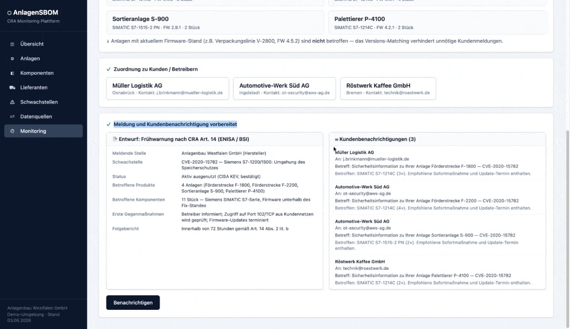Click the Übersicht sidebar icon
Image resolution: width=570 pixels, height=329 pixels.
tap(12, 44)
